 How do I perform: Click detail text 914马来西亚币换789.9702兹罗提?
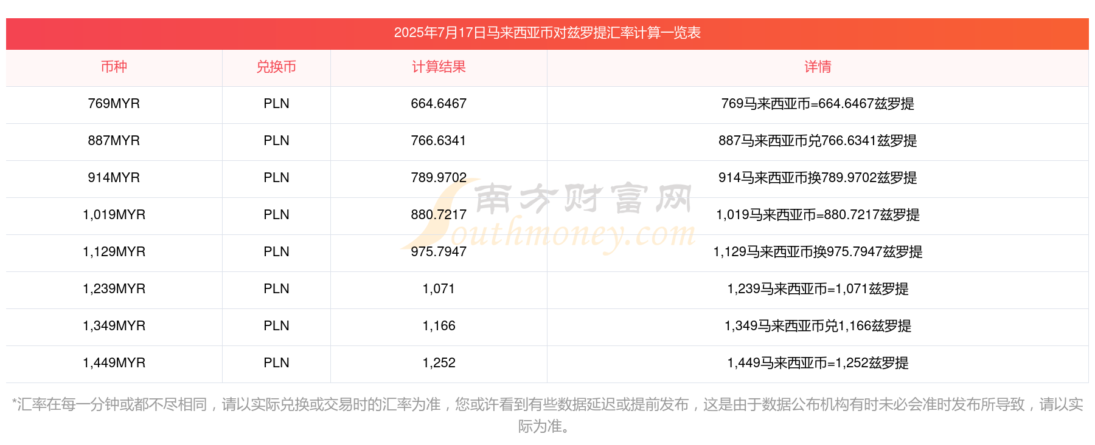818,178
